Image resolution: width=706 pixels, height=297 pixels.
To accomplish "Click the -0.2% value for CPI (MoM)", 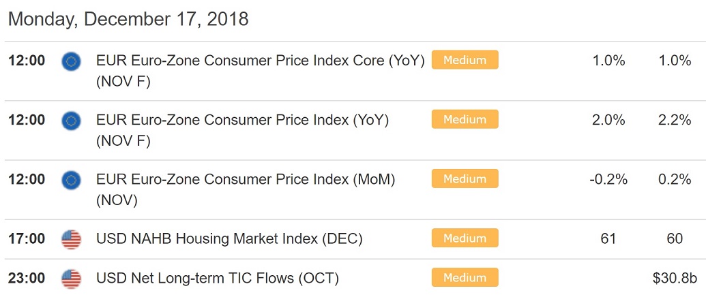I will coord(608,179).
